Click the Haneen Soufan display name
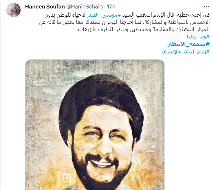 45,7
